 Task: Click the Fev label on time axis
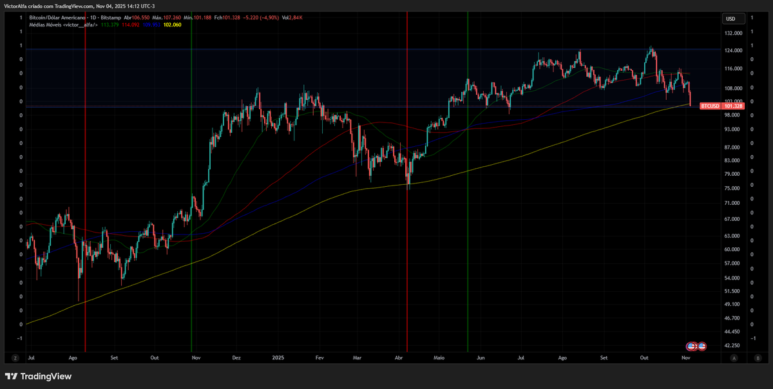point(319,357)
